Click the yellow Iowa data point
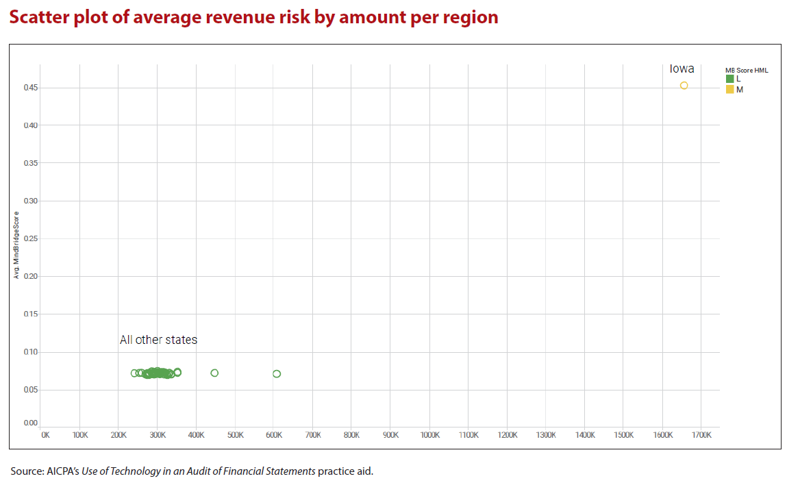Viewport: 787px width, 496px height. click(x=684, y=86)
